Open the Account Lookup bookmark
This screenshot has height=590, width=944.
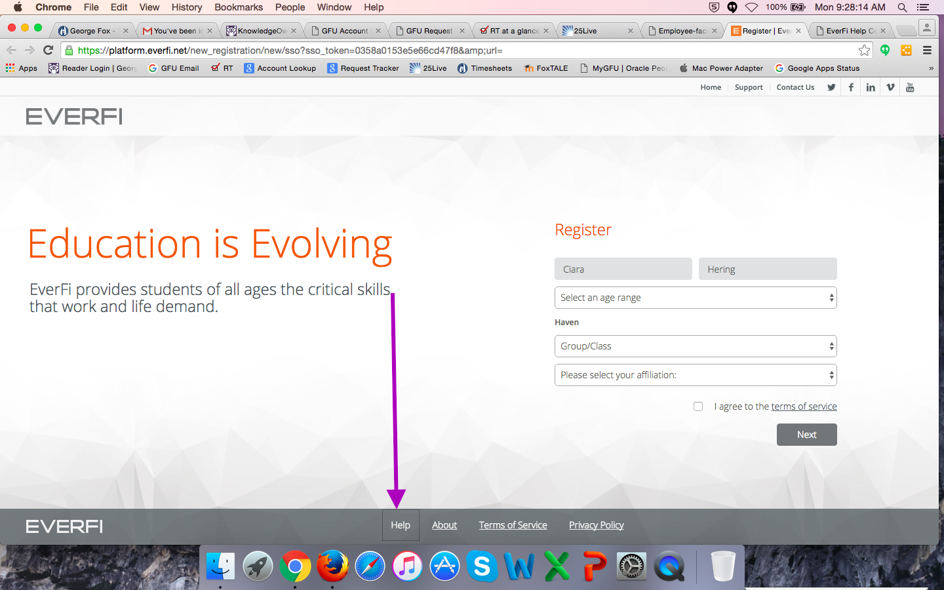coord(280,68)
